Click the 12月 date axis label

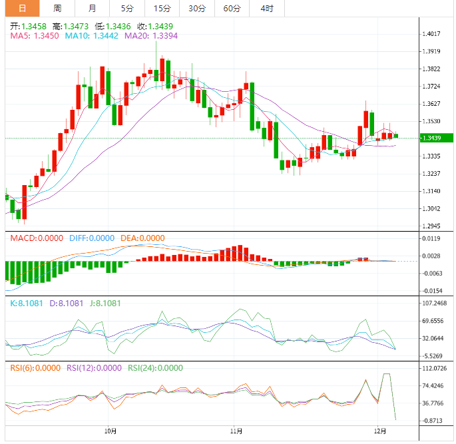[380, 431]
